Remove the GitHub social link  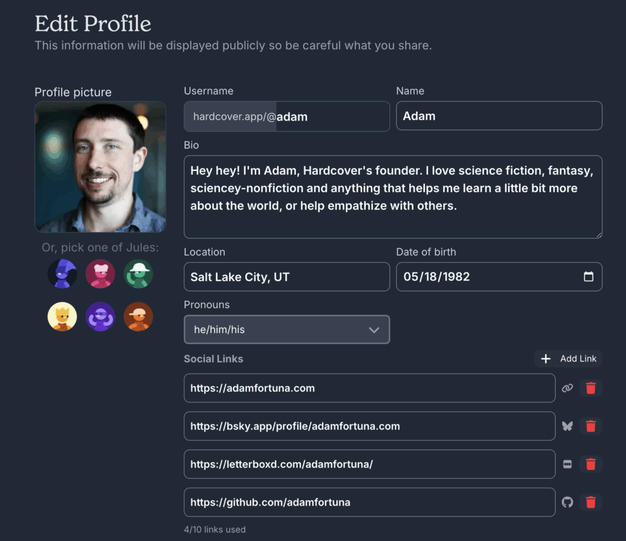(591, 502)
